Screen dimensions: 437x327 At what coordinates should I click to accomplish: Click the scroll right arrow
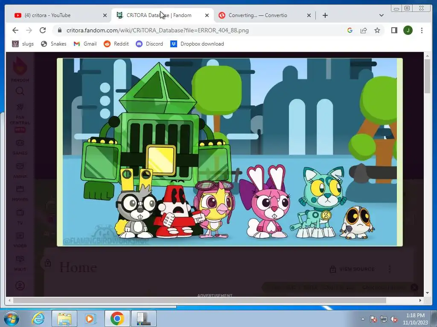coord(420,300)
